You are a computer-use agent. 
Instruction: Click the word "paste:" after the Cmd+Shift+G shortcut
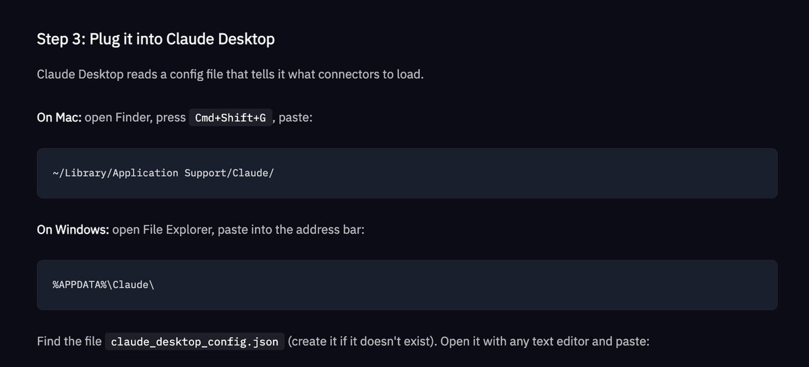tap(295, 117)
